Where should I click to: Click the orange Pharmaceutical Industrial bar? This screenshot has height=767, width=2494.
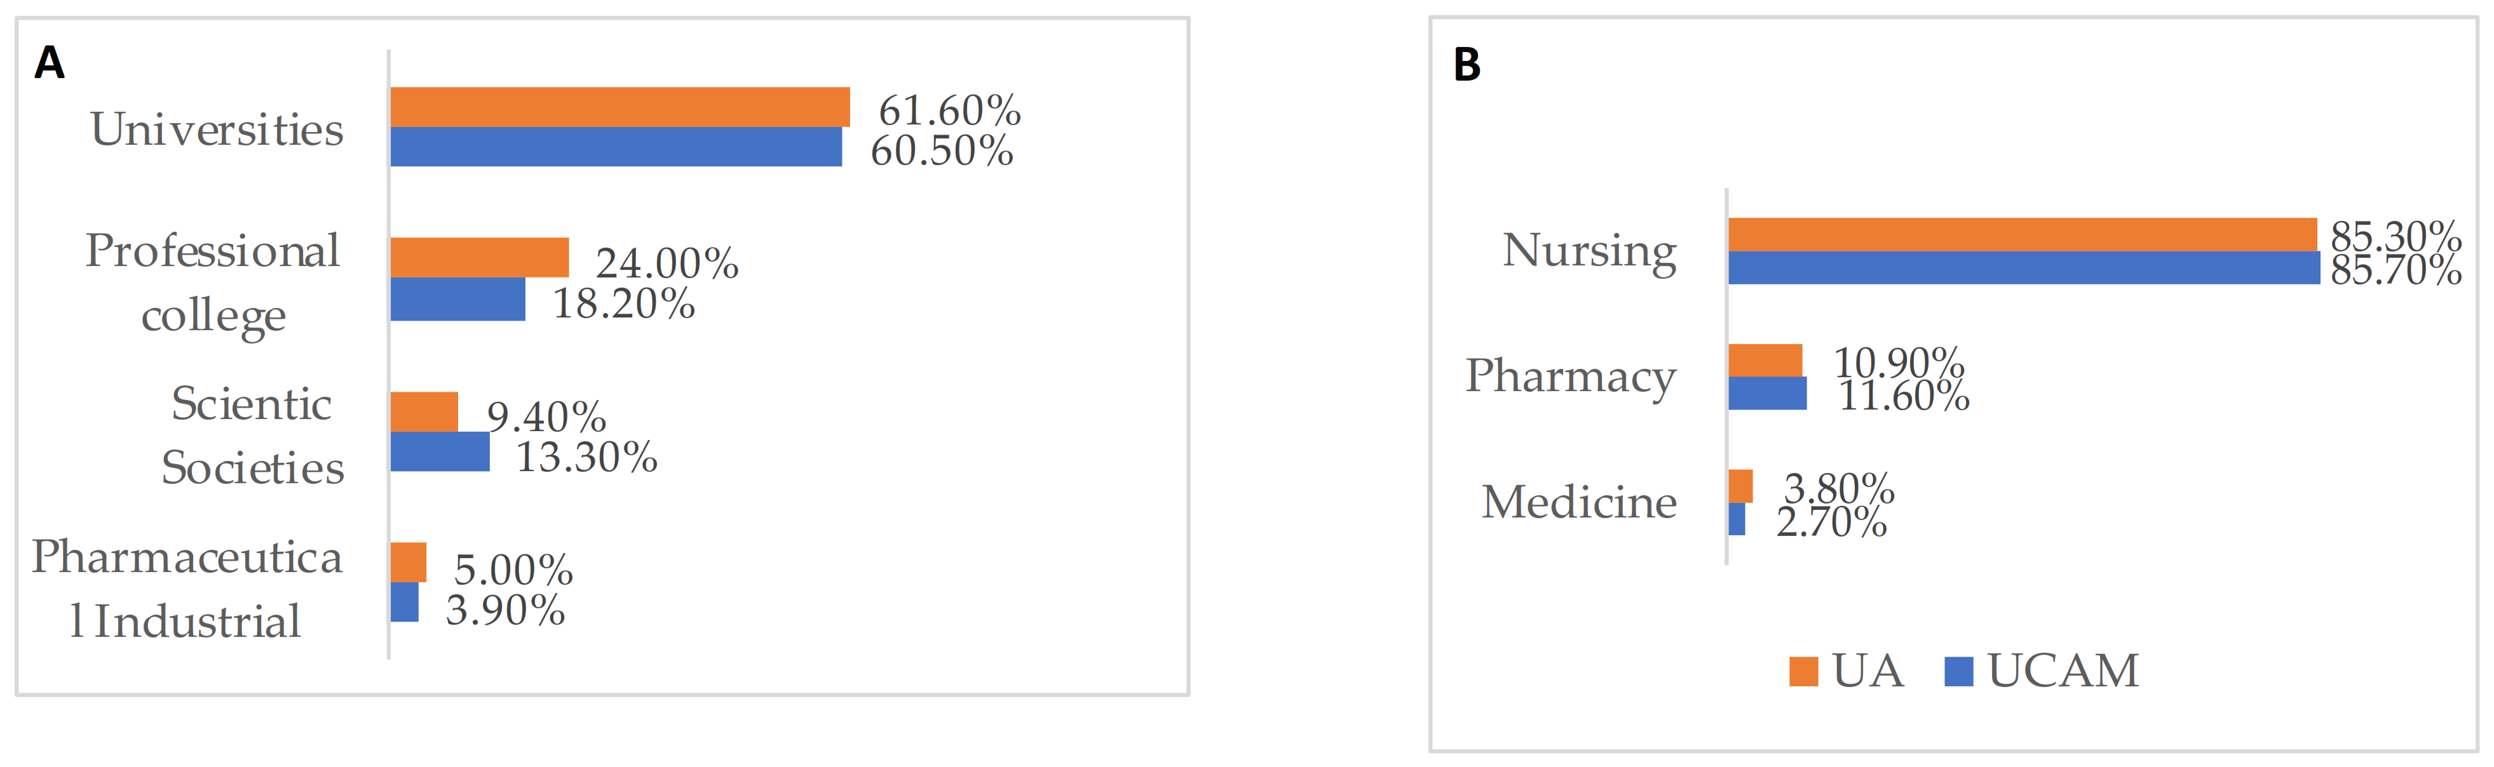click(407, 562)
